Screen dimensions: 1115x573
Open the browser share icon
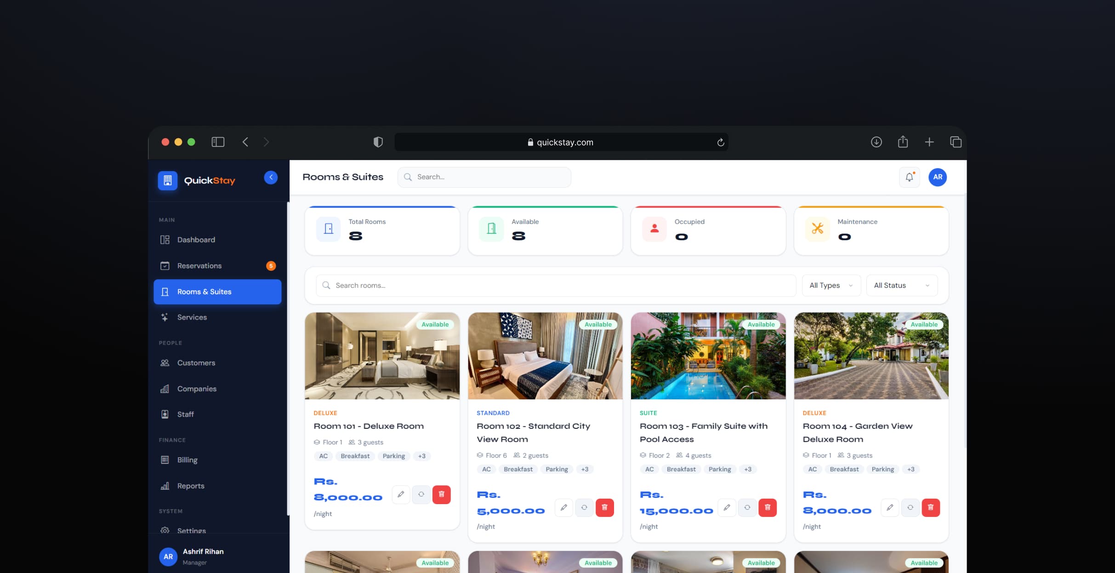point(903,142)
